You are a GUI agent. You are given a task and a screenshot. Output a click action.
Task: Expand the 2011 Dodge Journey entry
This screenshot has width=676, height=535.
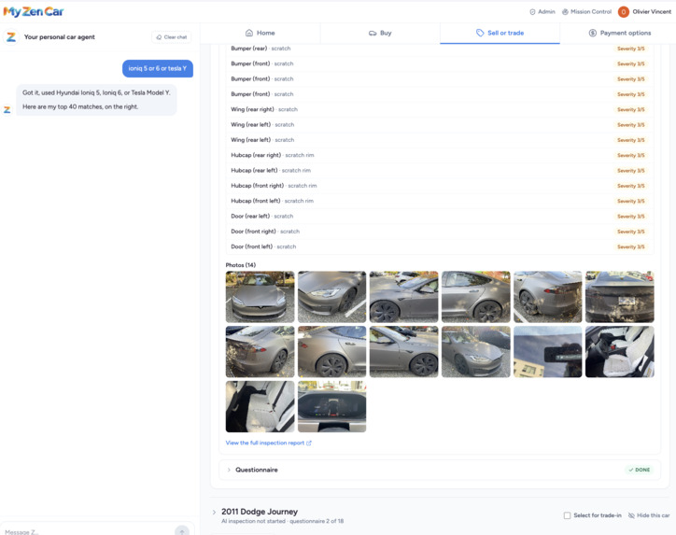[x=214, y=513]
